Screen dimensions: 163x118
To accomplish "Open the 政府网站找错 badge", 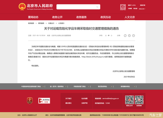I will coord(44,101).
